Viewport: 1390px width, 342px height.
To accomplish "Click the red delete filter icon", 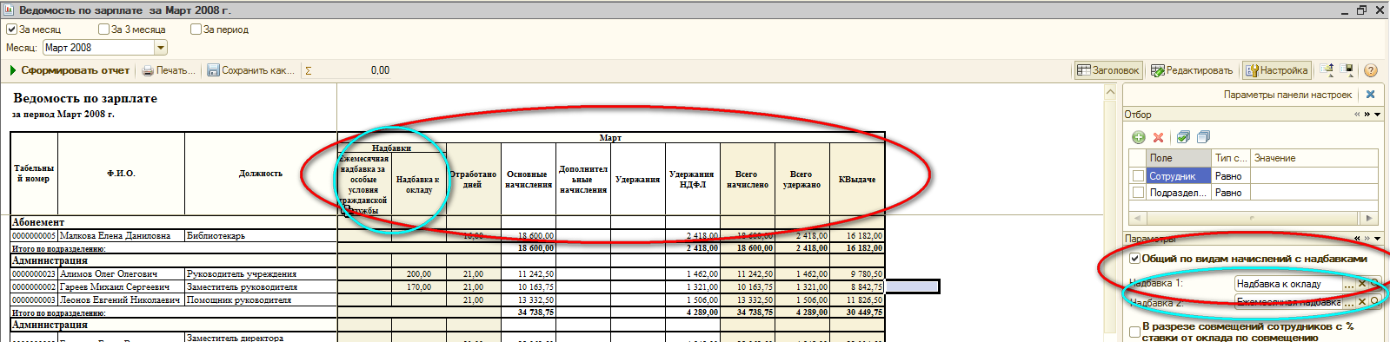I will [x=1158, y=137].
